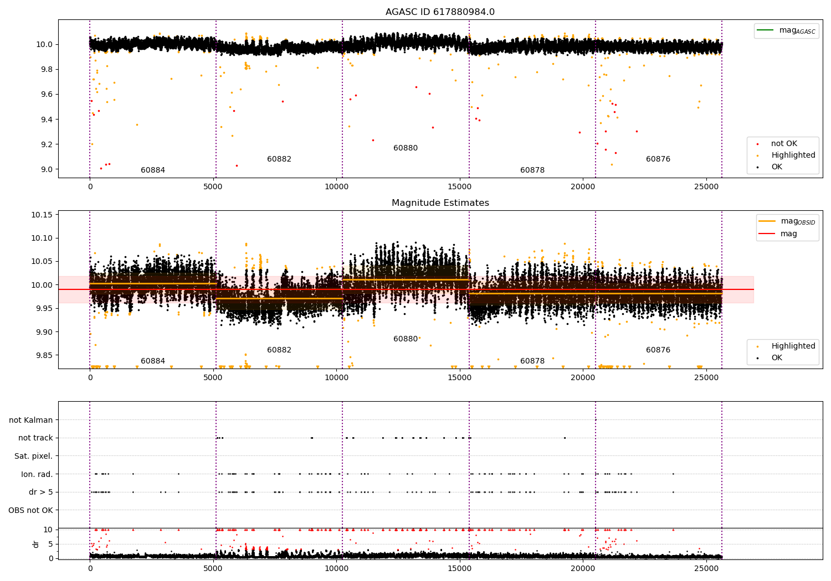831x581 pixels.
Task: Click y-tick 9.8 in top plot
Action: (46, 70)
